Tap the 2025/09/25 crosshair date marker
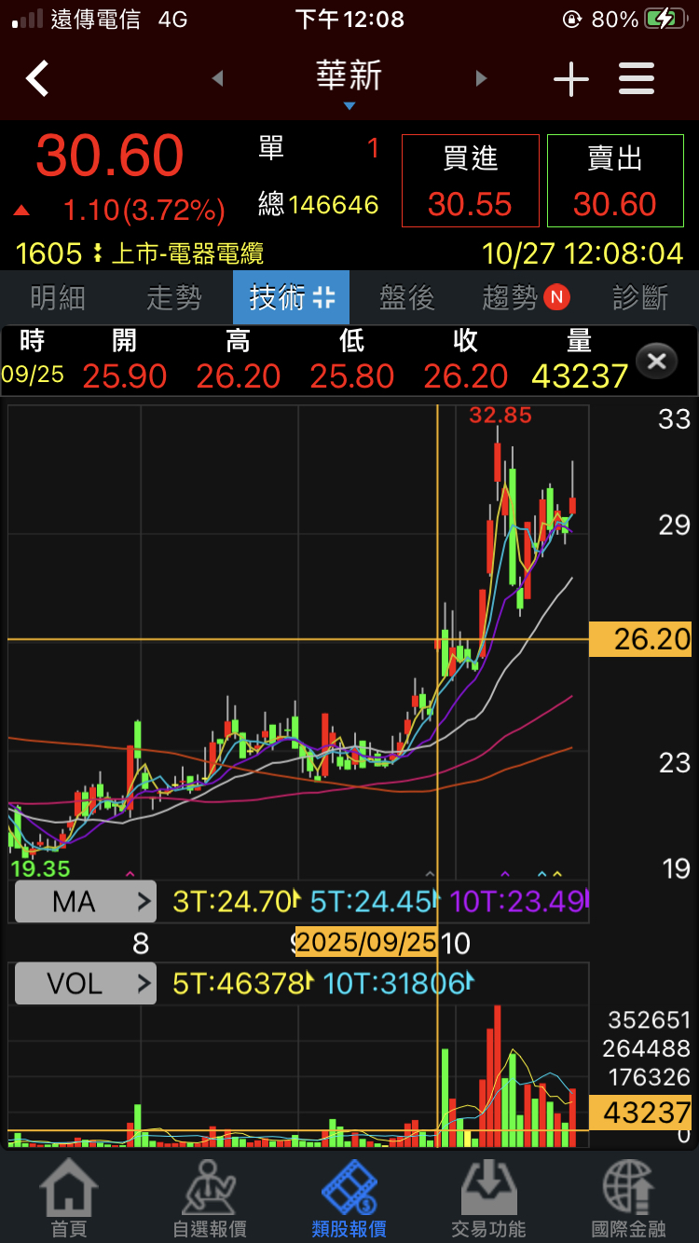 366,942
